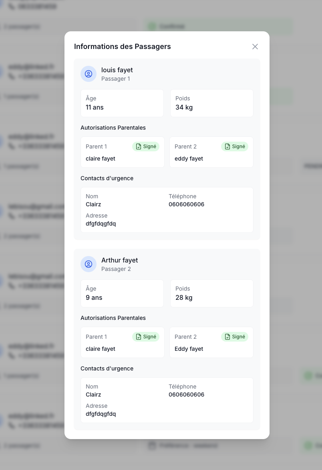The image size is (322, 470).
Task: Toggle Eddy fayet's signature on Passager 2
Action: coord(235,337)
